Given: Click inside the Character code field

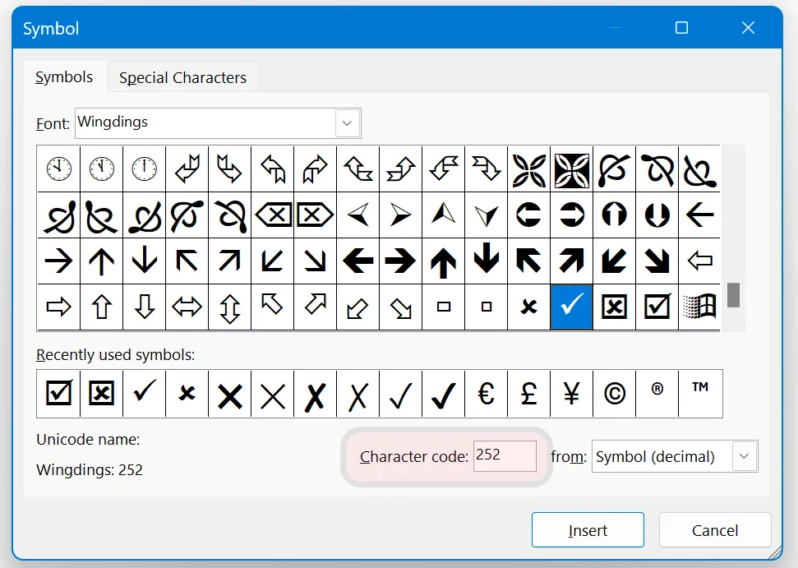Looking at the screenshot, I should [x=504, y=456].
